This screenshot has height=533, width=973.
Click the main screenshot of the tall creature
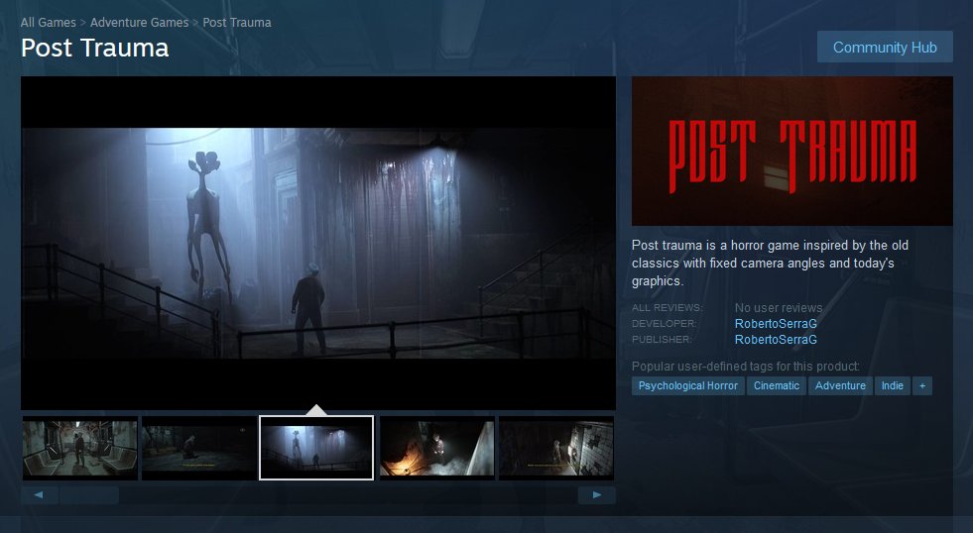tap(318, 243)
